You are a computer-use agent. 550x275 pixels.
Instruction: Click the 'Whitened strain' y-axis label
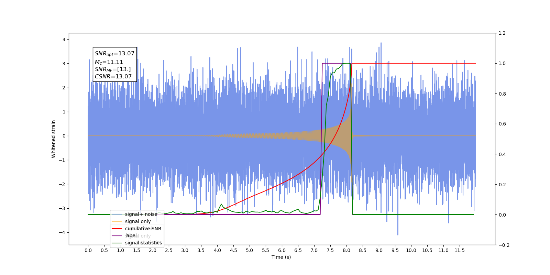click(x=53, y=139)
